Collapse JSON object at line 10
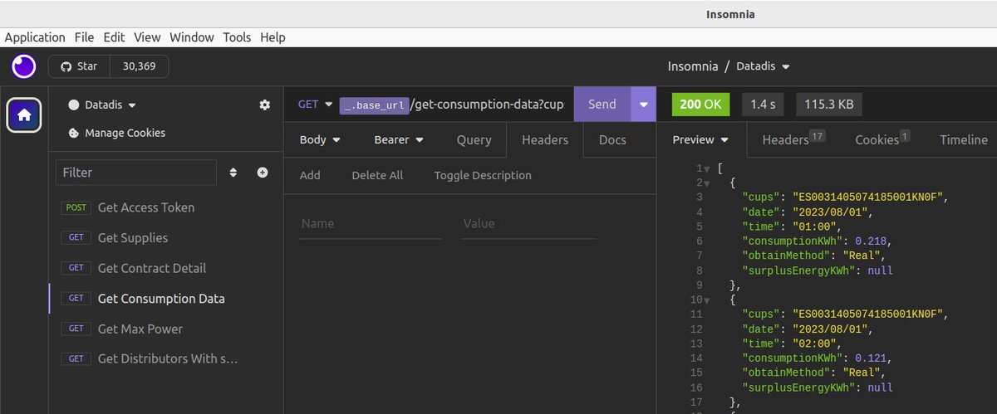997x414 pixels. click(x=706, y=300)
